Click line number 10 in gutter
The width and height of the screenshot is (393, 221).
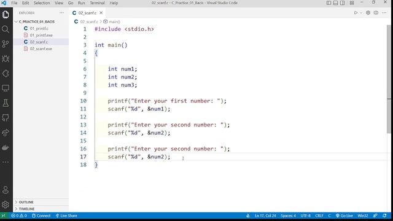pyautogui.click(x=84, y=101)
